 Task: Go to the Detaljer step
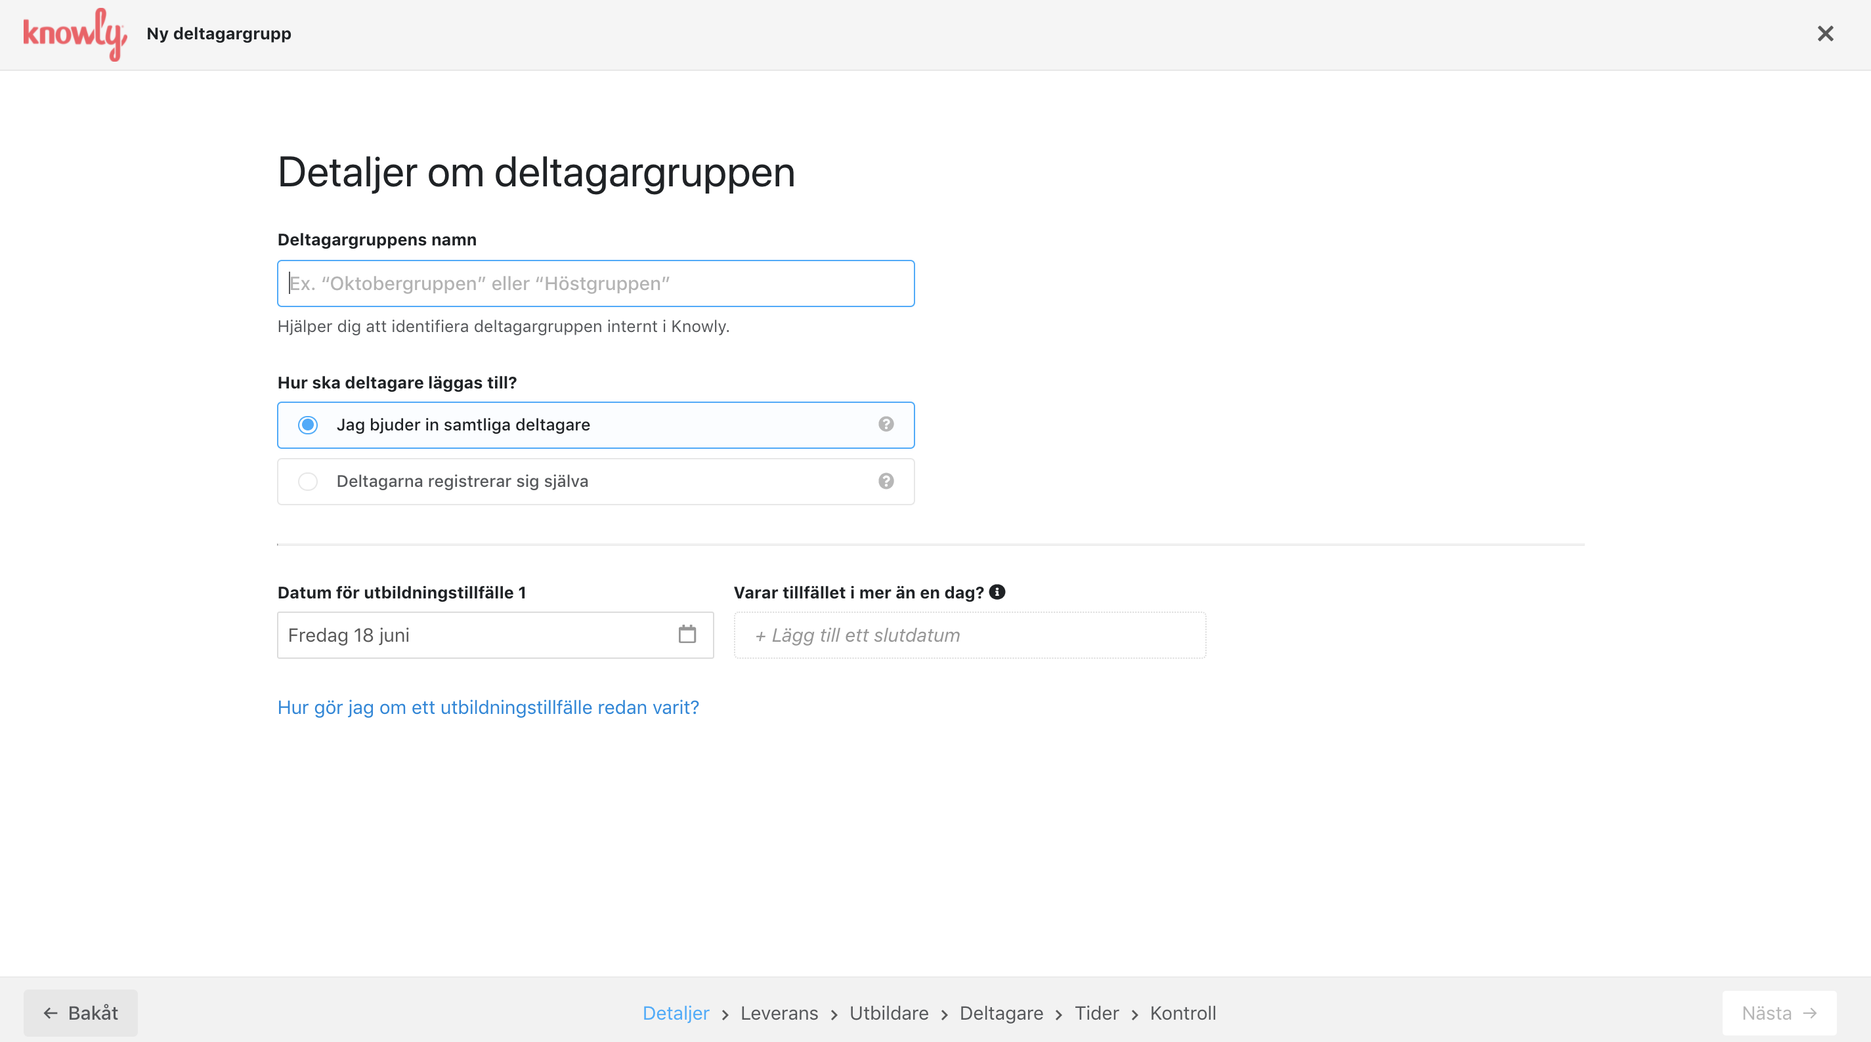(x=676, y=1013)
